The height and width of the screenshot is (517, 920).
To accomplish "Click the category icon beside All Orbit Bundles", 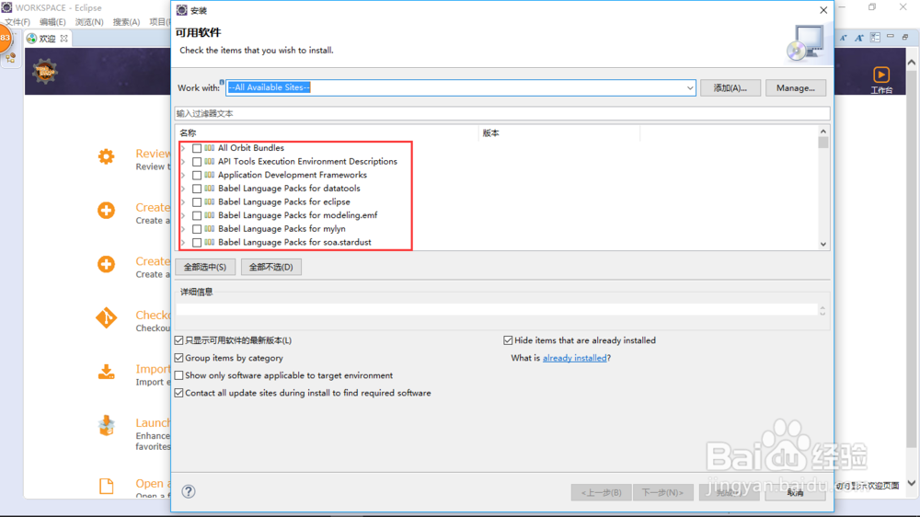I will coord(210,148).
